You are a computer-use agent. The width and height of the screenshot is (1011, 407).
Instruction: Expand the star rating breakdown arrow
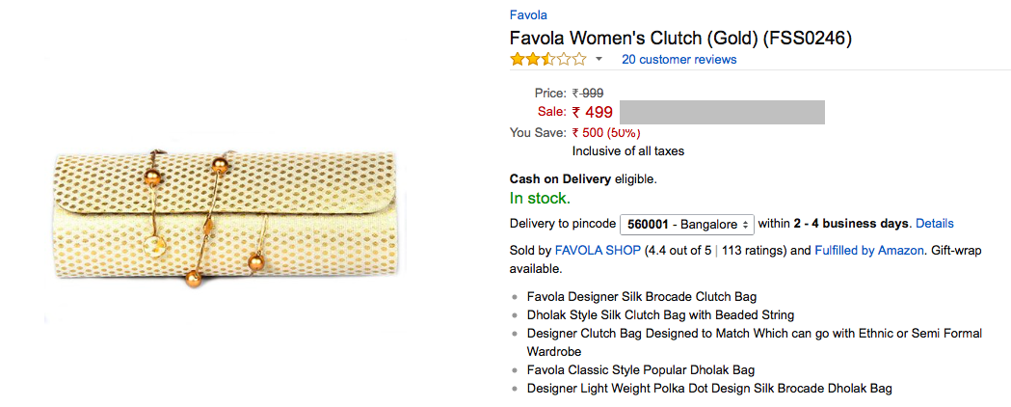coord(599,60)
